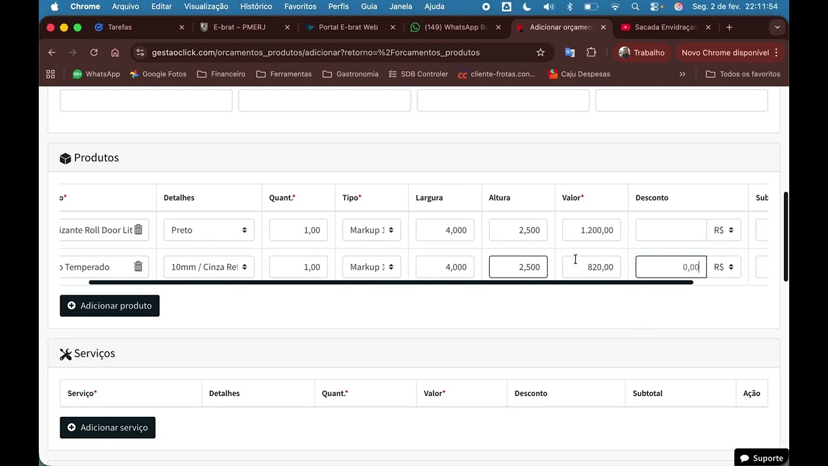The width and height of the screenshot is (828, 466).
Task: Click Adicionar produto button
Action: pyautogui.click(x=109, y=305)
